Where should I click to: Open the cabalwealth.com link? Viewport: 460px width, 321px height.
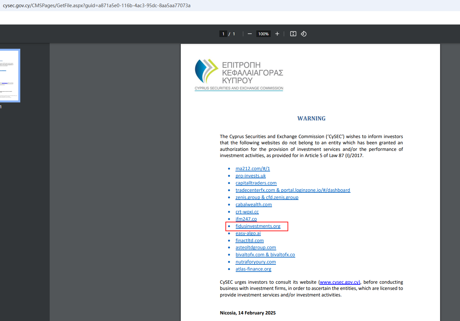point(254,205)
